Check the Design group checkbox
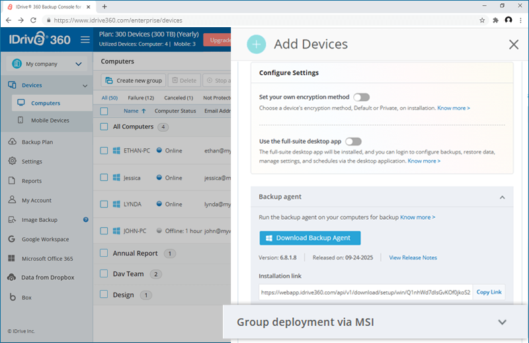The image size is (529, 343). (x=104, y=295)
